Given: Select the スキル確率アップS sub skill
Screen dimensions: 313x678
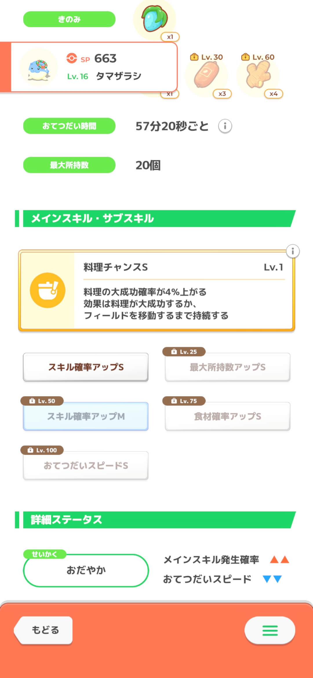Looking at the screenshot, I should click(86, 367).
